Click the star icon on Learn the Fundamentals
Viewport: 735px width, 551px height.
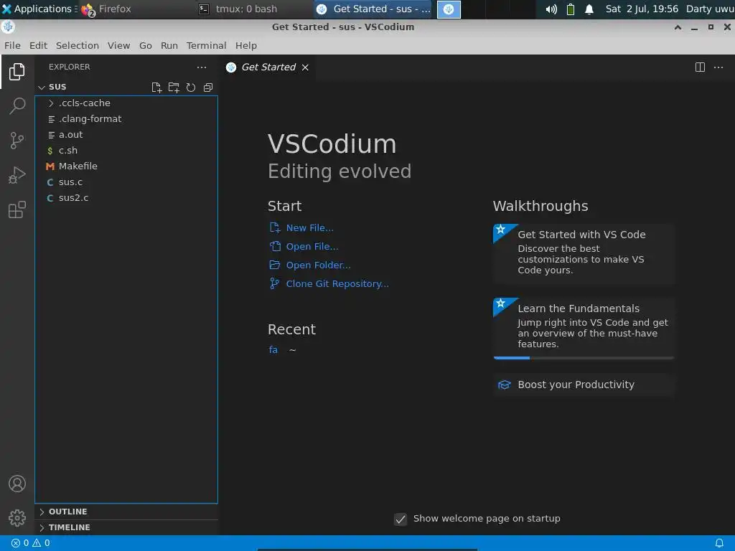click(x=500, y=303)
